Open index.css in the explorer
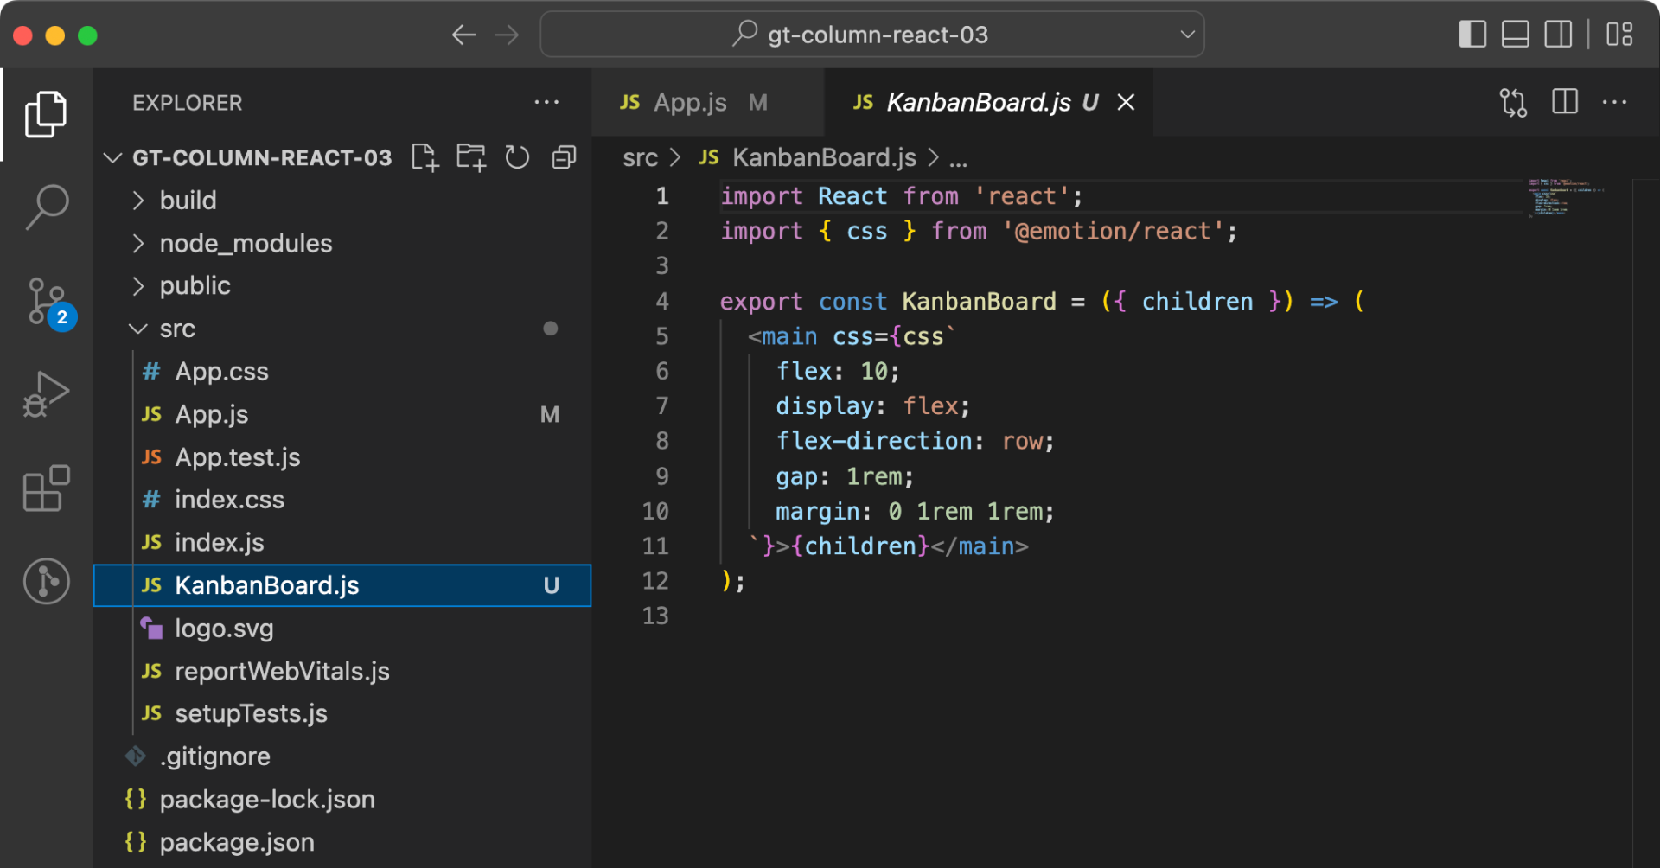Viewport: 1660px width, 868px height. tap(342, 500)
